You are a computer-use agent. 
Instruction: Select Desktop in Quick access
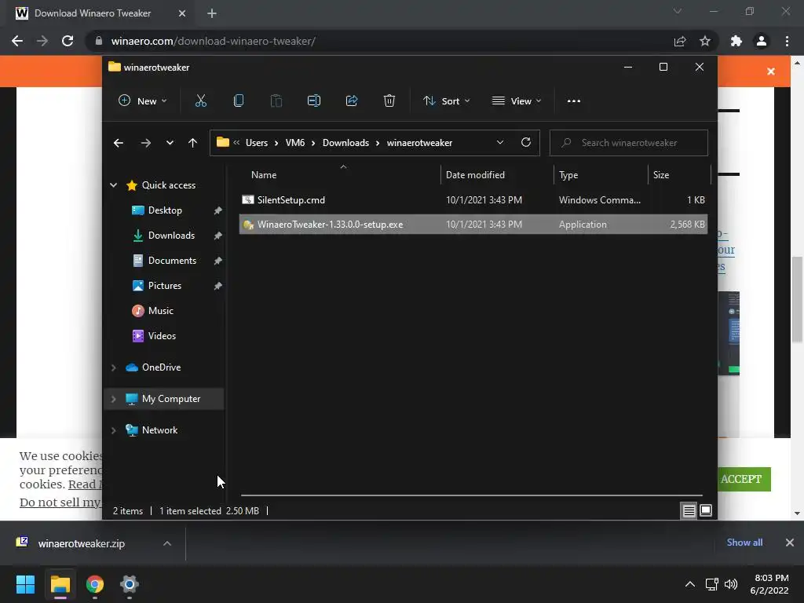pos(165,210)
